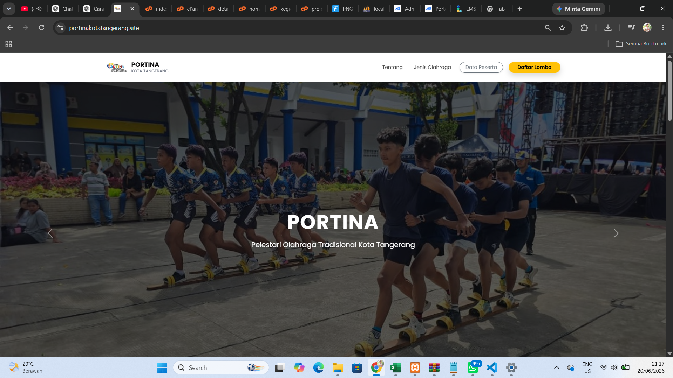Open Chrome's three-dot menu
Image resolution: width=673 pixels, height=378 pixels.
pos(663,28)
